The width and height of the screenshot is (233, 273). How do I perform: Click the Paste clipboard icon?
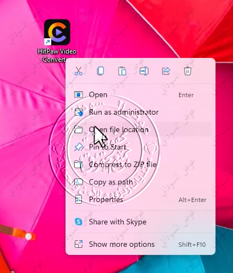122,71
